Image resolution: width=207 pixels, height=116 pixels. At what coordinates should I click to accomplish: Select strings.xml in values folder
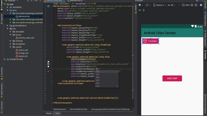click(x=23, y=53)
